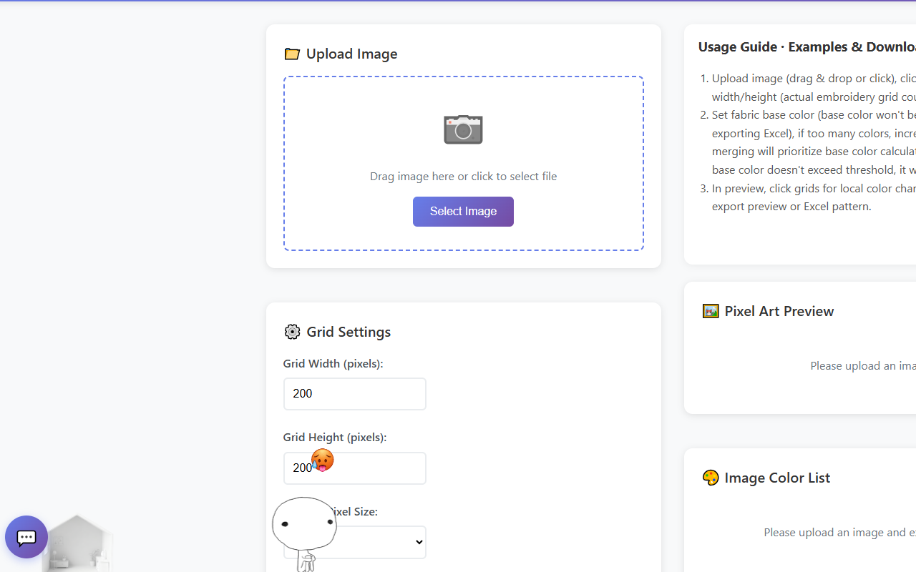Open the chat bubble widget

pyautogui.click(x=26, y=537)
